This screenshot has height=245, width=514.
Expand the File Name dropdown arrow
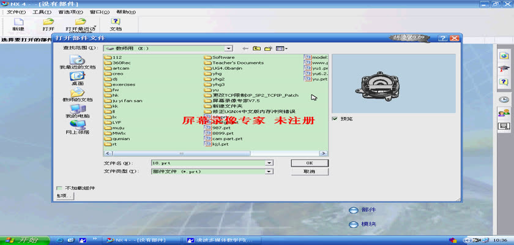tap(269, 163)
